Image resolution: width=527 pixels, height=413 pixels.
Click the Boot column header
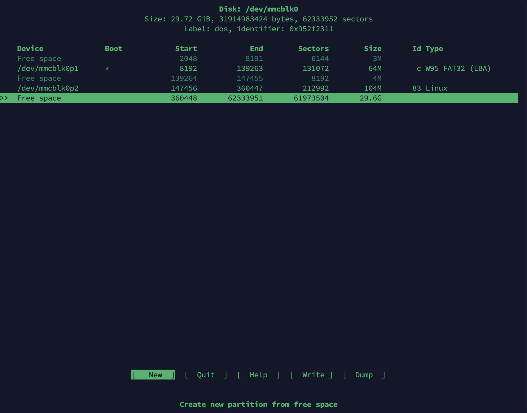pos(113,49)
